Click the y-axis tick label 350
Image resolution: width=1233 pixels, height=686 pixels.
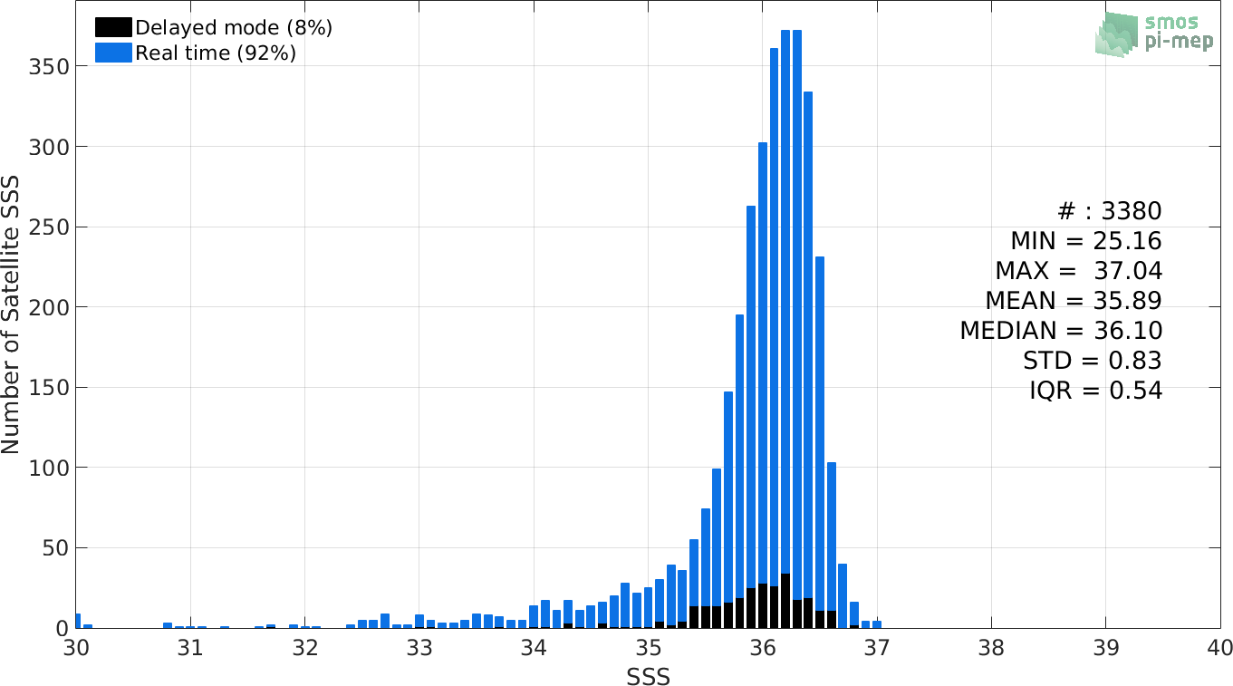(x=51, y=66)
